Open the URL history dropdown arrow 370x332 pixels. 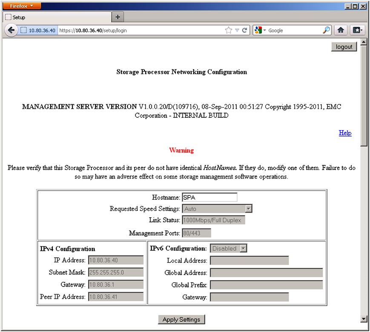pos(237,31)
